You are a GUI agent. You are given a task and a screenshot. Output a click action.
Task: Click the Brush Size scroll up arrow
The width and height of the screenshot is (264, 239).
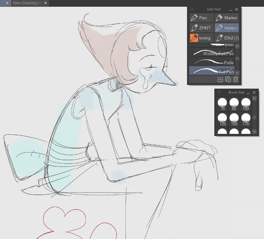coord(254,98)
